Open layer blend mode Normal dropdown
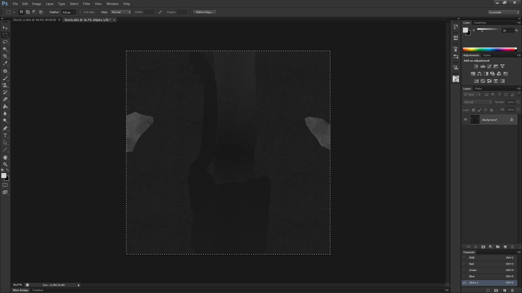The width and height of the screenshot is (522, 293). (x=477, y=102)
